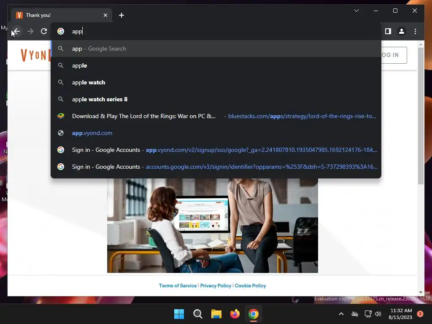Click the scrollbar down arrow
Image resolution: width=432 pixels, height=324 pixels.
coord(421,292)
